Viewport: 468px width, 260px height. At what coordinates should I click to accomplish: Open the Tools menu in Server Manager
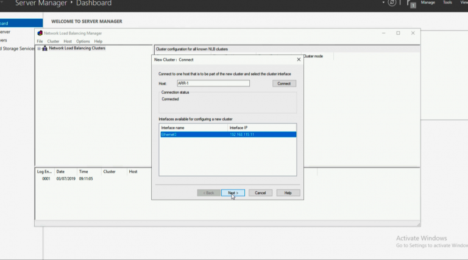pyautogui.click(x=447, y=2)
